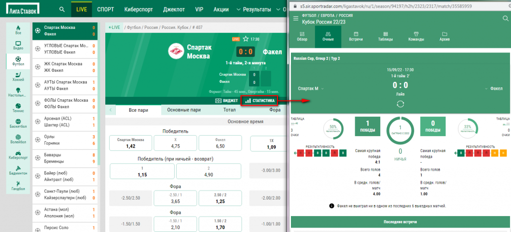Open the hamburger menu in Sportradar panel
511x232 pixels.
coord(296,18)
